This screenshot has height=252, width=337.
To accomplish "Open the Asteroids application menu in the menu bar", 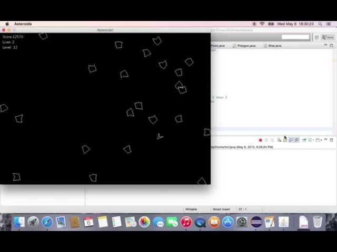I will coord(23,24).
